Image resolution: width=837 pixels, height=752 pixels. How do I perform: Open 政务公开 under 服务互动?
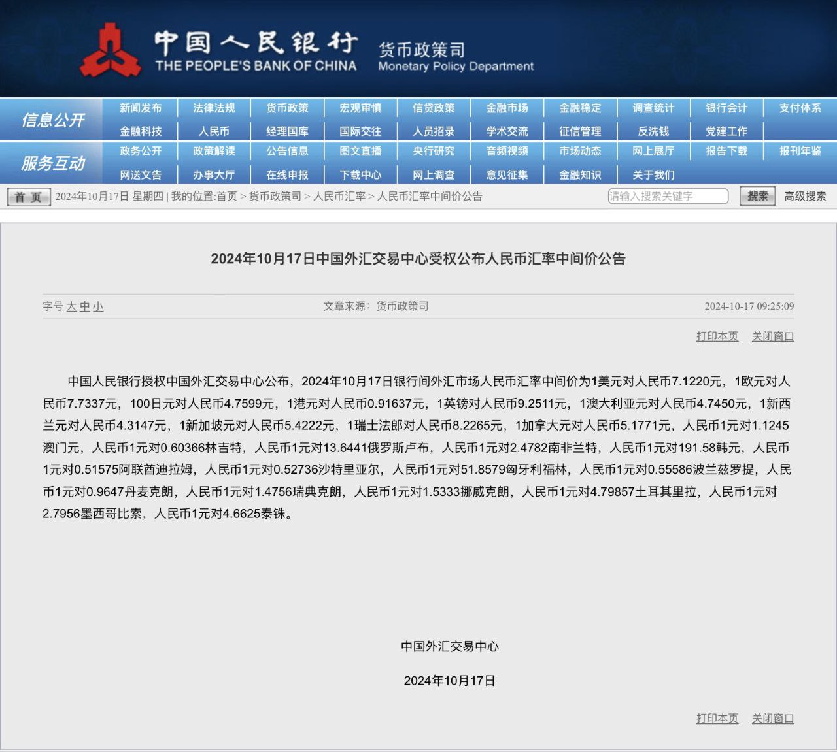[x=141, y=151]
